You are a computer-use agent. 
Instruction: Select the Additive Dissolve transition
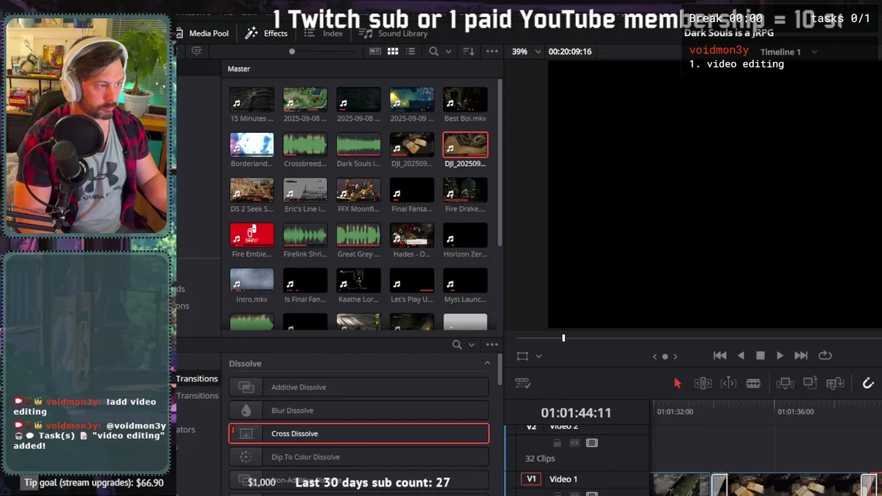click(x=359, y=387)
